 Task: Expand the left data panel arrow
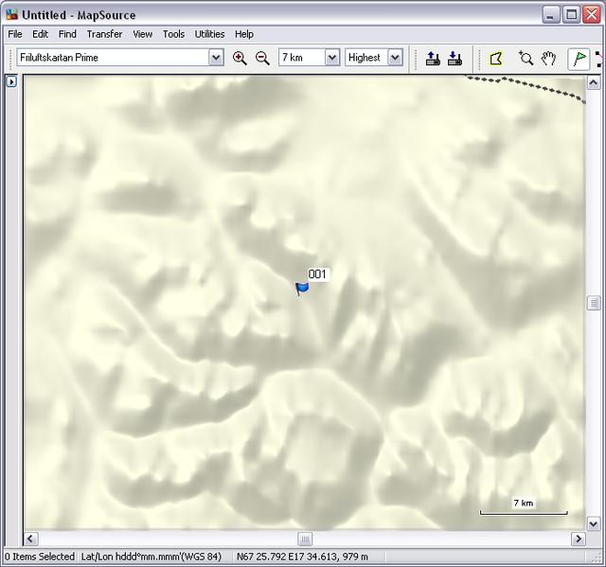(11, 81)
